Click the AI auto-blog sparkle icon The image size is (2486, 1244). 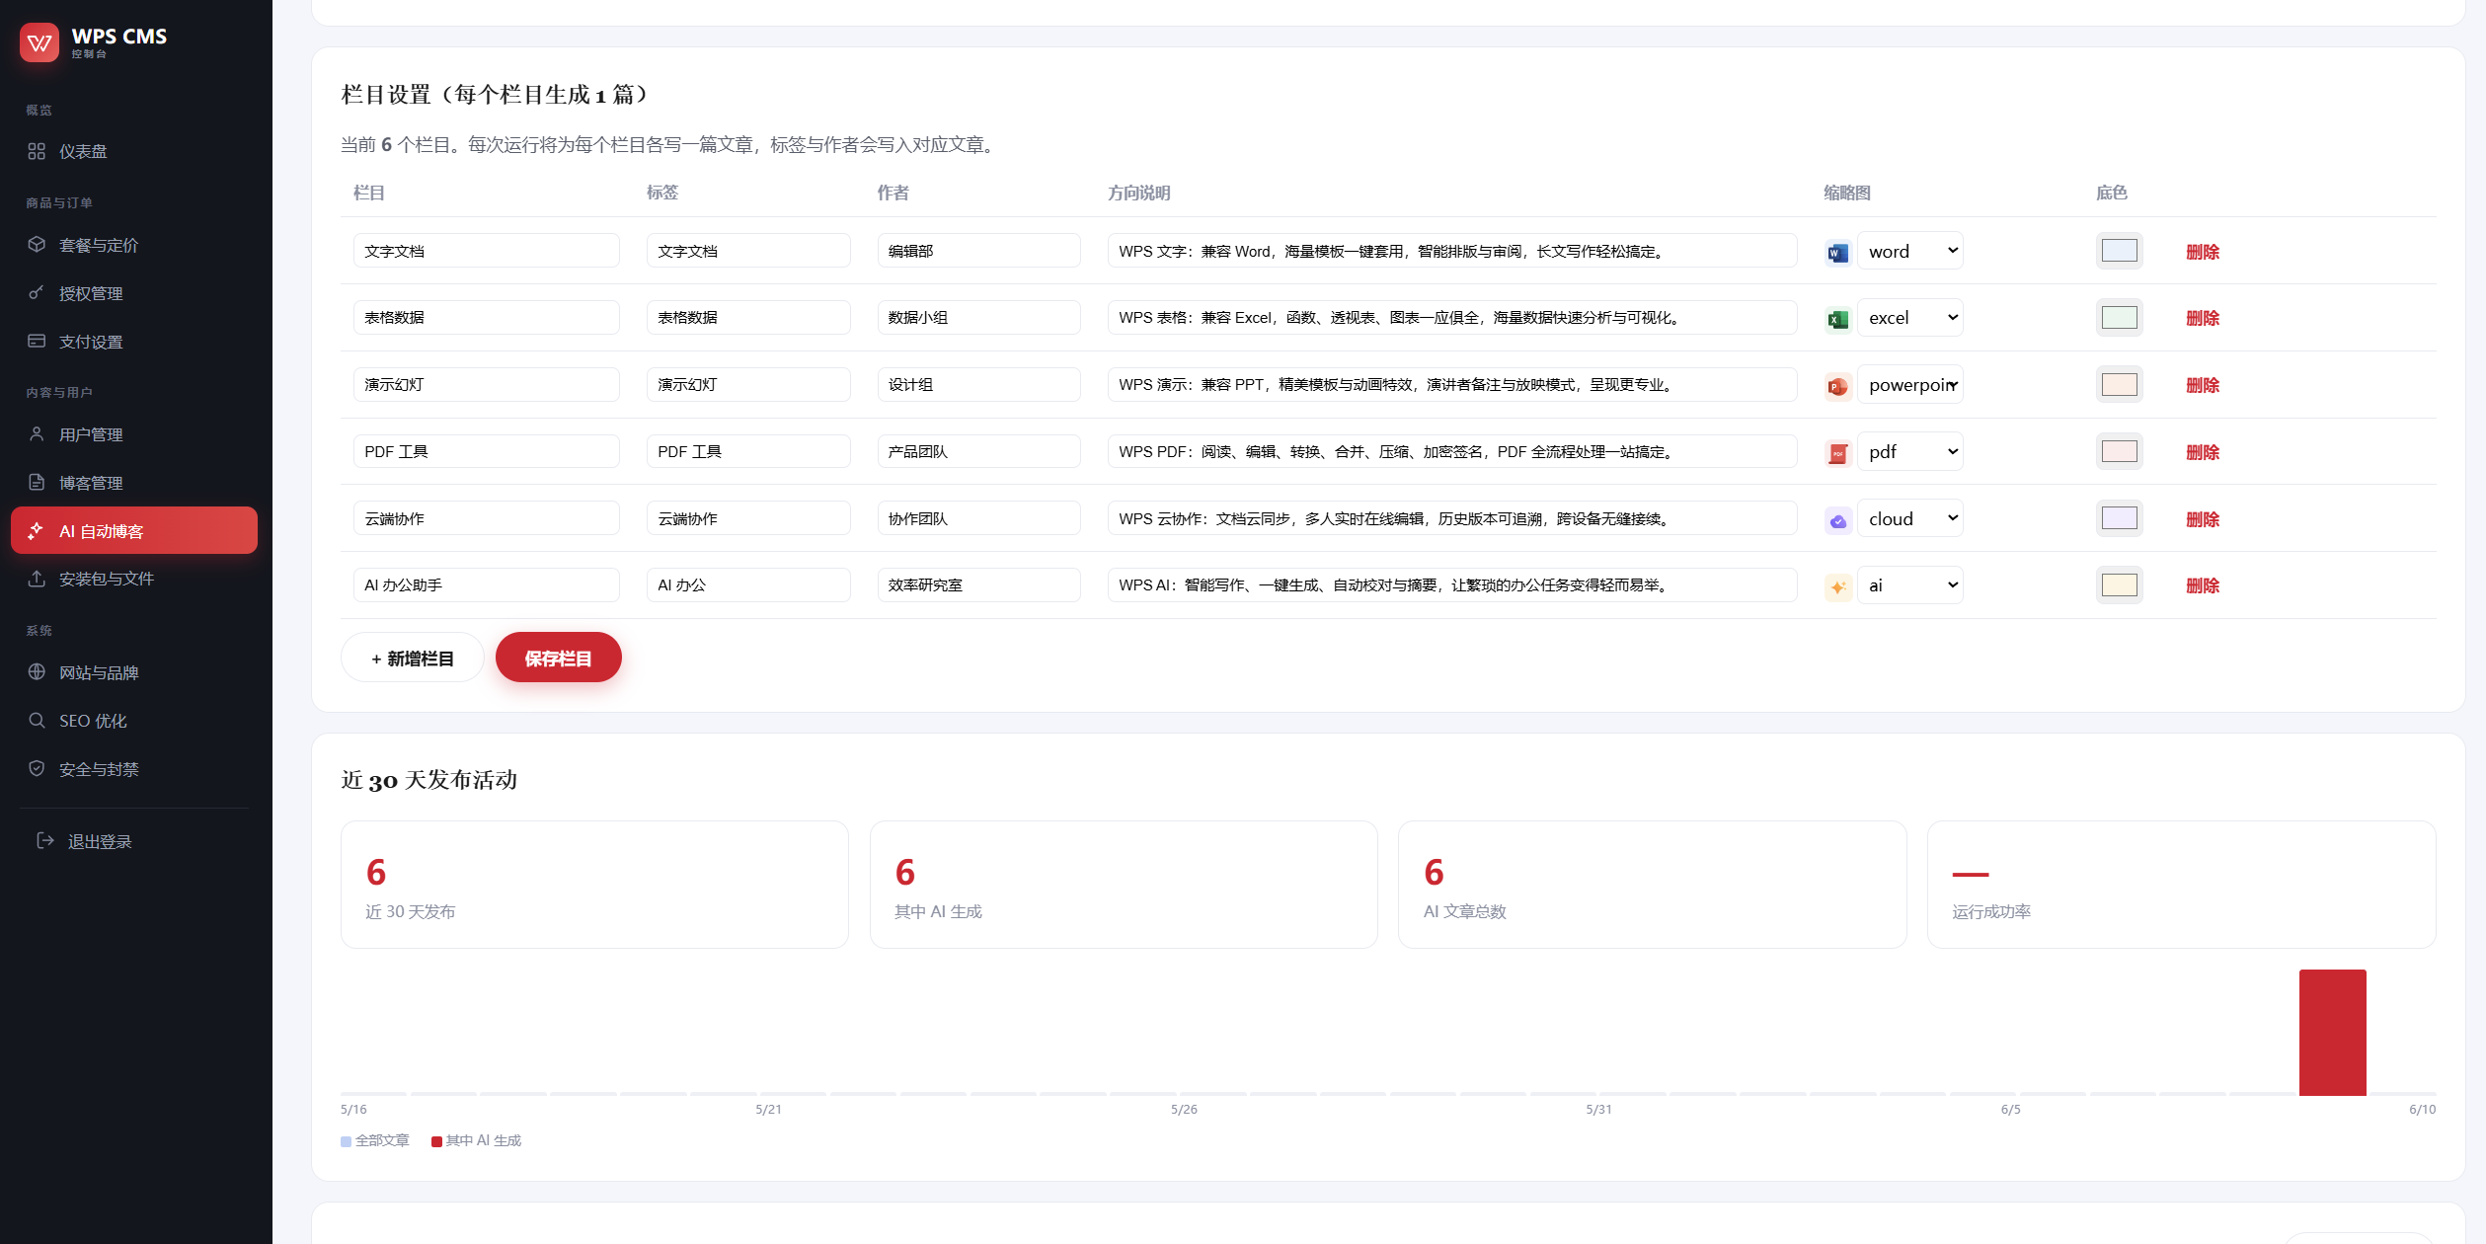37,530
